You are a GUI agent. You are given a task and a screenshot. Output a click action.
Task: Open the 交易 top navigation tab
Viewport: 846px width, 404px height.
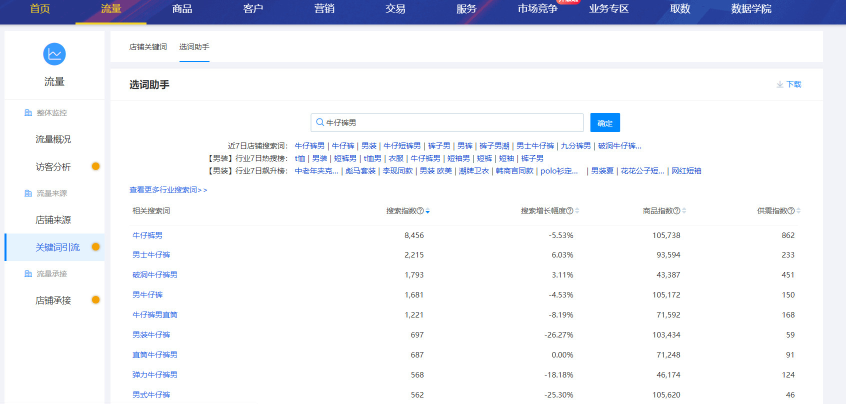point(395,9)
